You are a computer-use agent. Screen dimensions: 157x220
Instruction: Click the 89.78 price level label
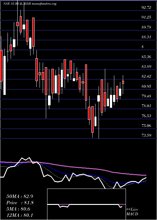click(x=146, y=27)
